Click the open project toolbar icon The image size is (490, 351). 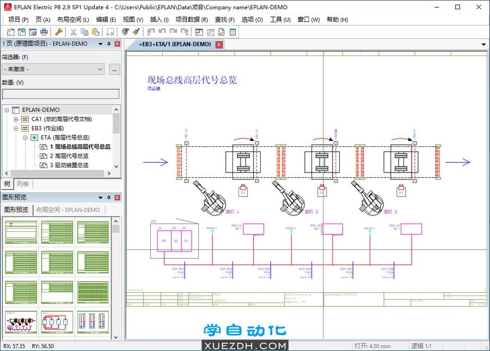22,32
